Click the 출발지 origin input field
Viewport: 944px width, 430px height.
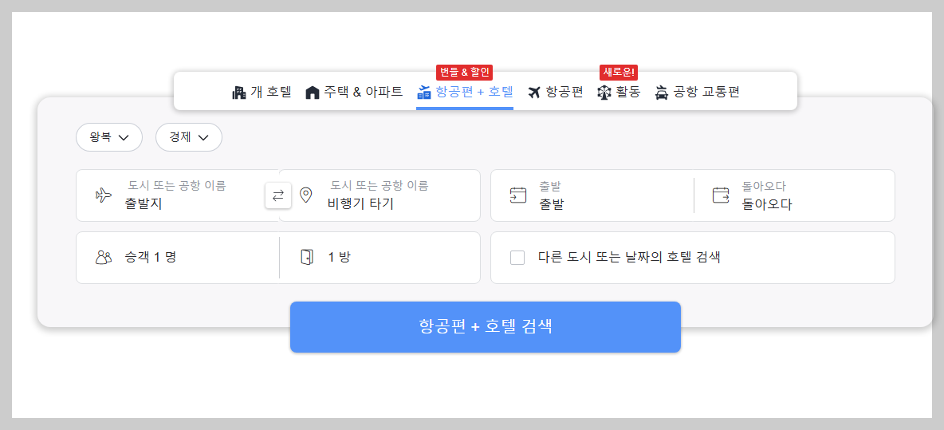tap(177, 195)
